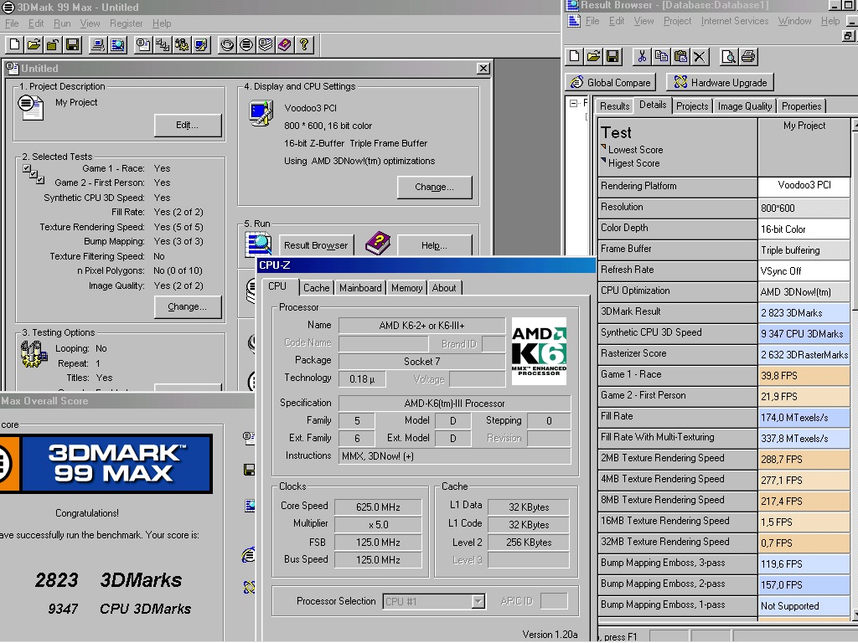
Task: Click the Project Description document toolbar icon
Action: pos(143,45)
